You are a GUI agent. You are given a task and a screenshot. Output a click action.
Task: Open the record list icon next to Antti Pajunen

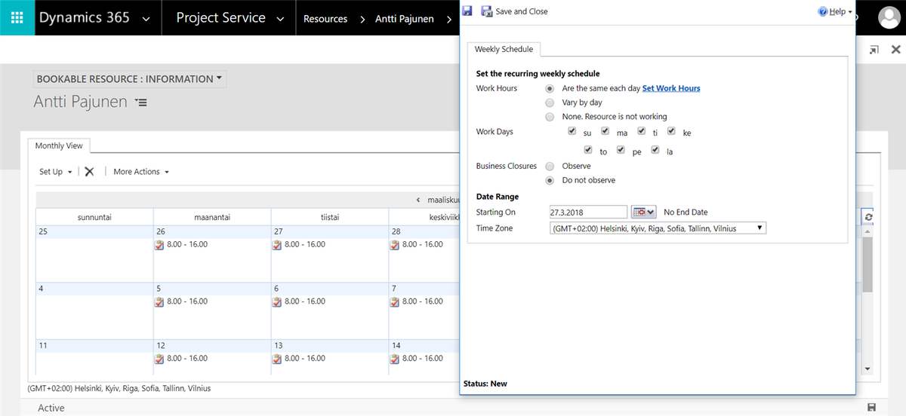140,102
